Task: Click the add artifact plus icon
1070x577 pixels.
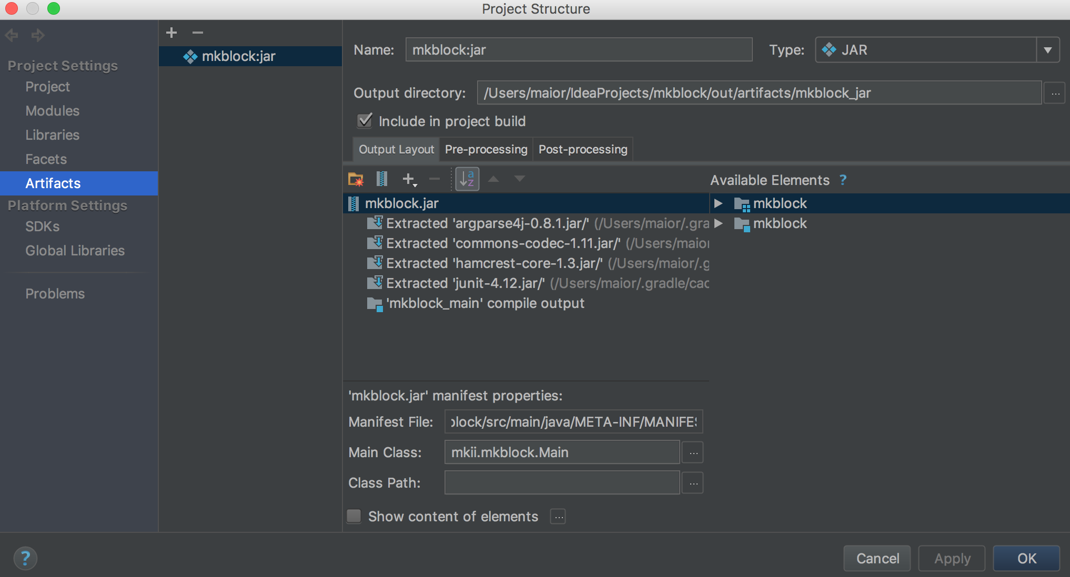Action: pyautogui.click(x=171, y=33)
